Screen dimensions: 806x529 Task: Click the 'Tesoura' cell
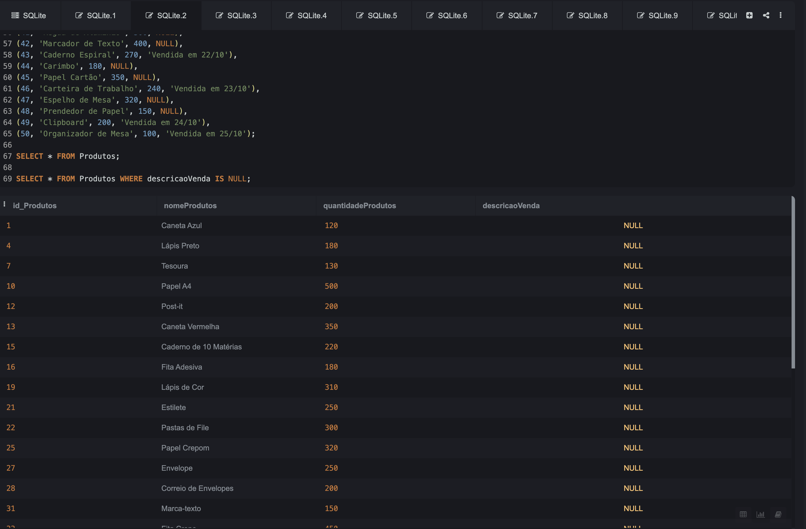[174, 266]
